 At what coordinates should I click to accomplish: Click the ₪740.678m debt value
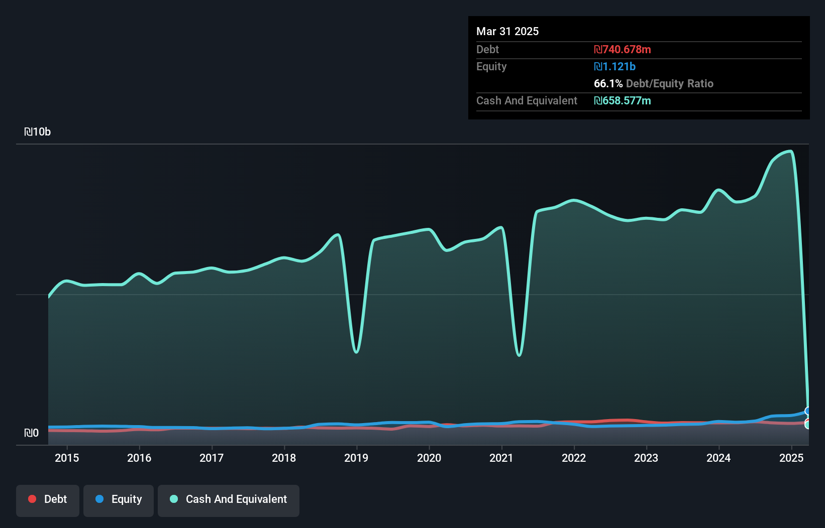[623, 49]
